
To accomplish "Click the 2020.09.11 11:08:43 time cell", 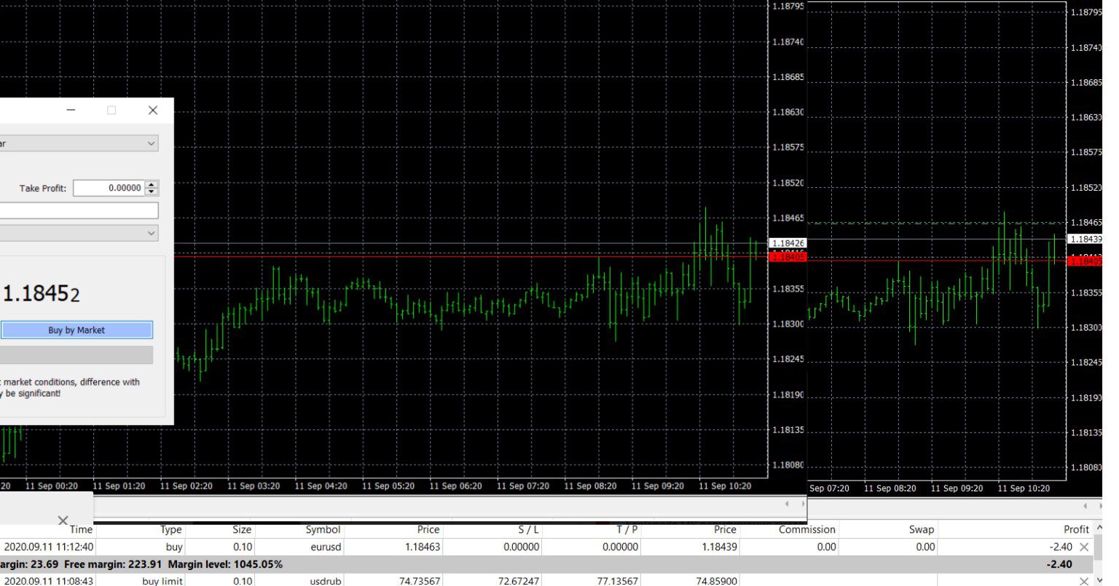I will pos(49,581).
